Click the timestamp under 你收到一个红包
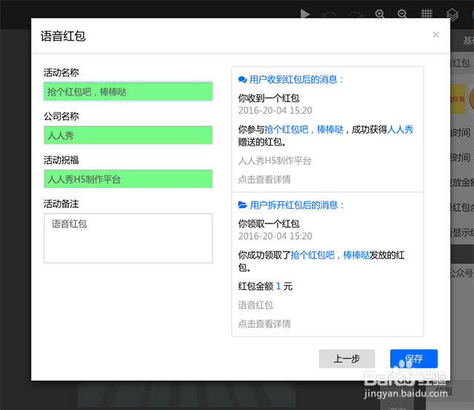Screen dimensions: 474x410 pyautogui.click(x=275, y=110)
